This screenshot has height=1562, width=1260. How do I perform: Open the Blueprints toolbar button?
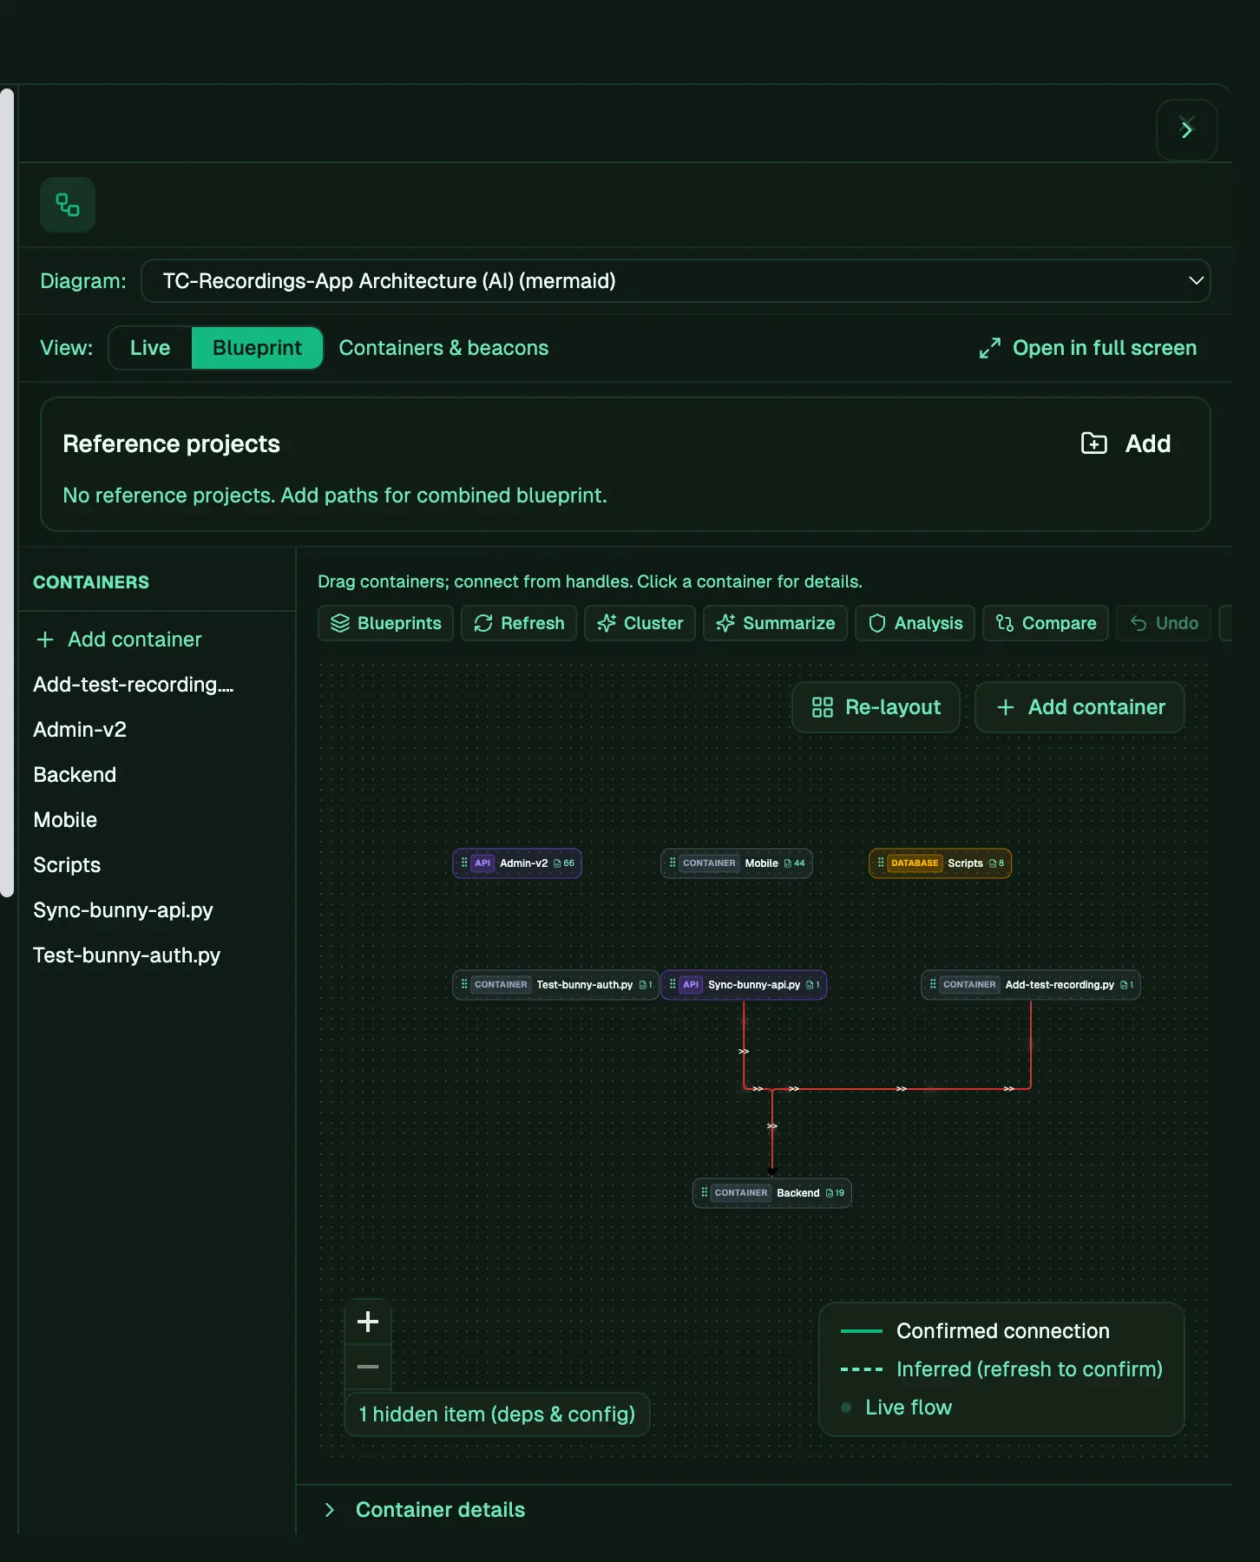click(x=386, y=623)
